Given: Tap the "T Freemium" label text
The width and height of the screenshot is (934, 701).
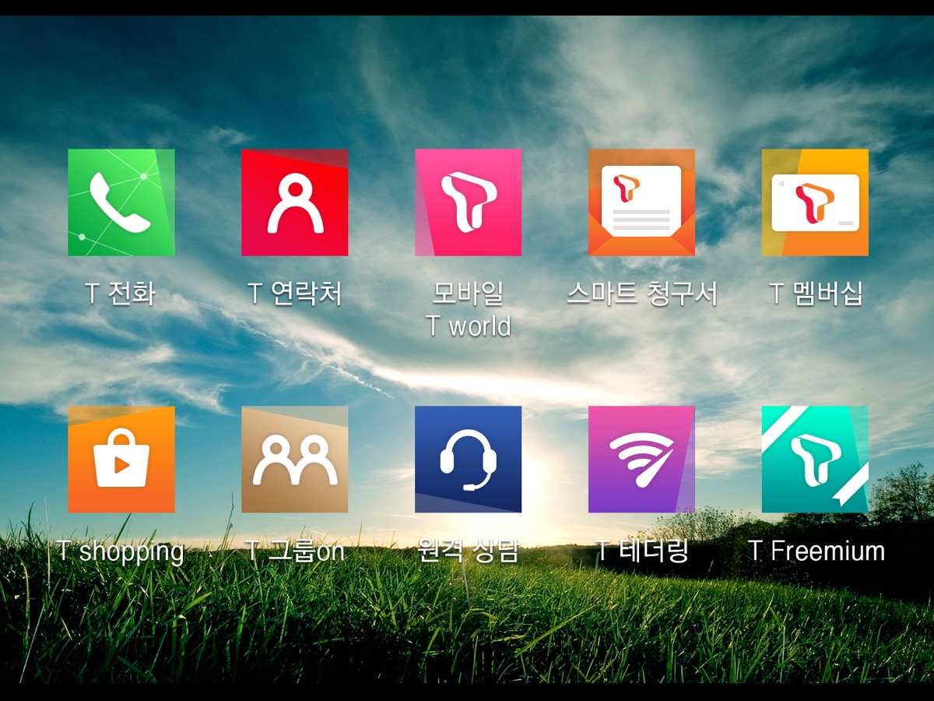Looking at the screenshot, I should [816, 551].
